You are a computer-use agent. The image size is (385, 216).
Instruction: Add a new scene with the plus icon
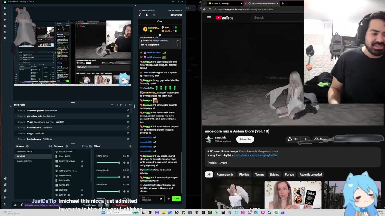point(27,146)
